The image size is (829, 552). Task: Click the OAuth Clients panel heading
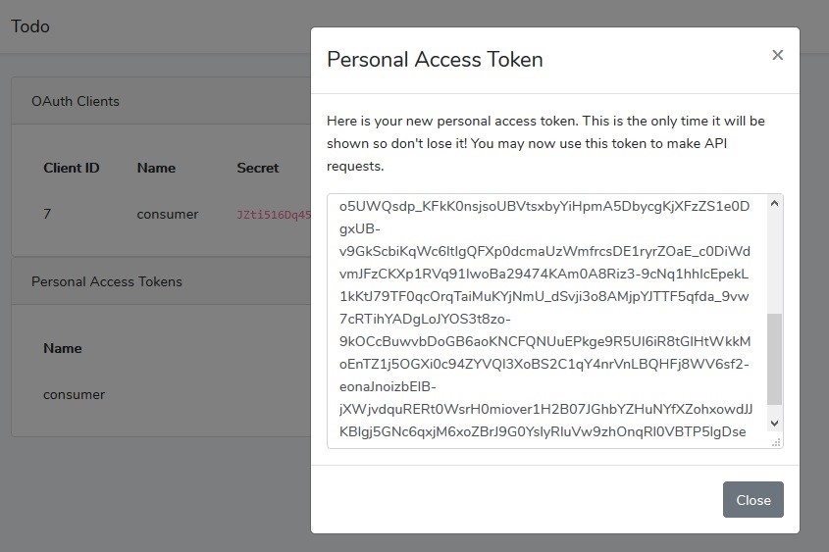76,101
